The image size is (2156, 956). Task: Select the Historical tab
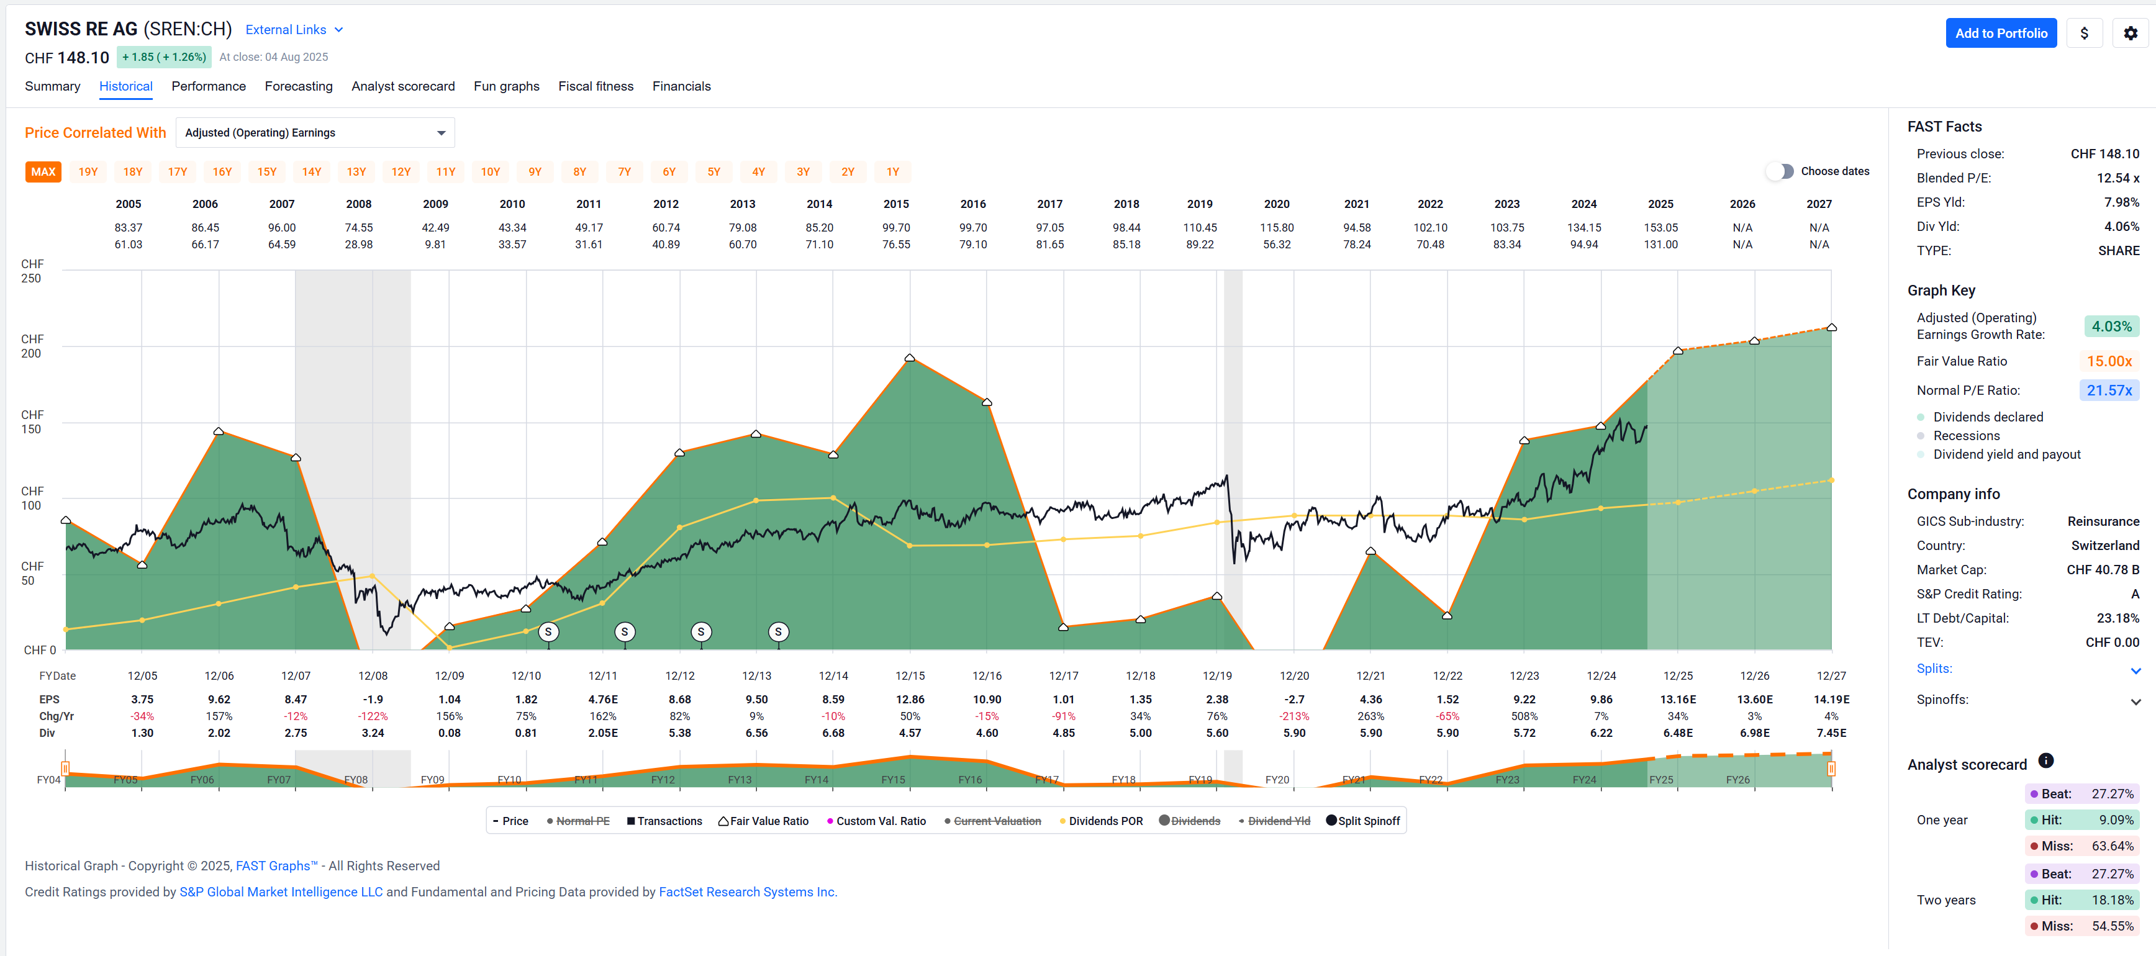click(x=125, y=86)
